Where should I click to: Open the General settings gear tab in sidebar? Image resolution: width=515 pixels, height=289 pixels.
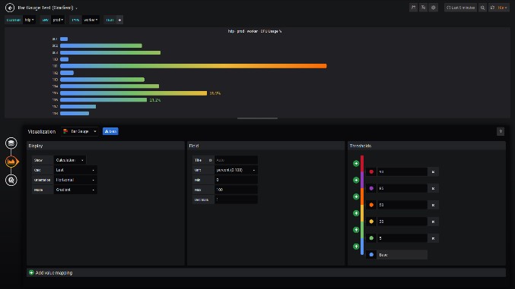(x=11, y=180)
